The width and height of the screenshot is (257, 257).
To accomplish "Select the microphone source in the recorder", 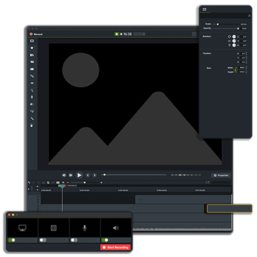I will (85, 228).
